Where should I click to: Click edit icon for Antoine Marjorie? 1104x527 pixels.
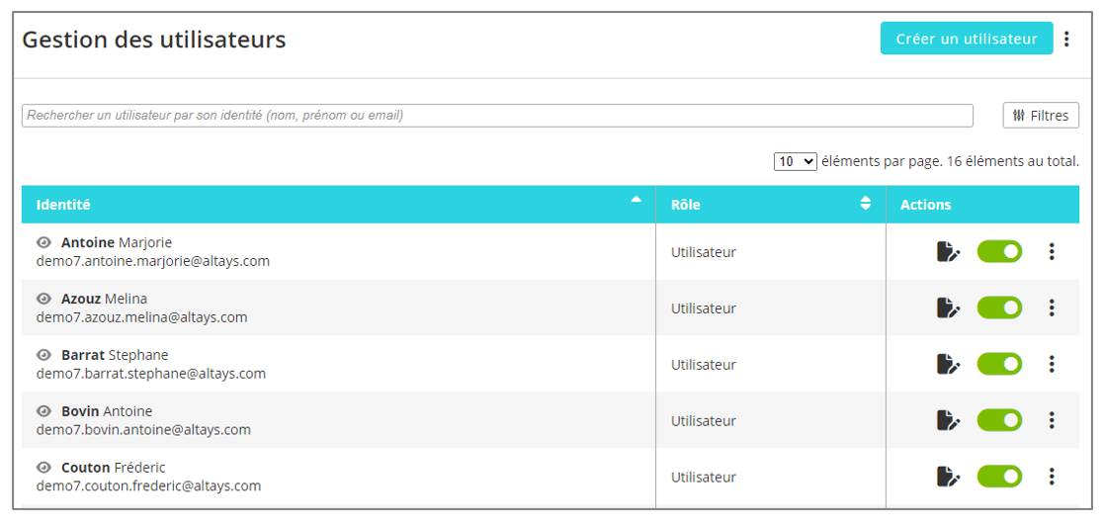[948, 252]
